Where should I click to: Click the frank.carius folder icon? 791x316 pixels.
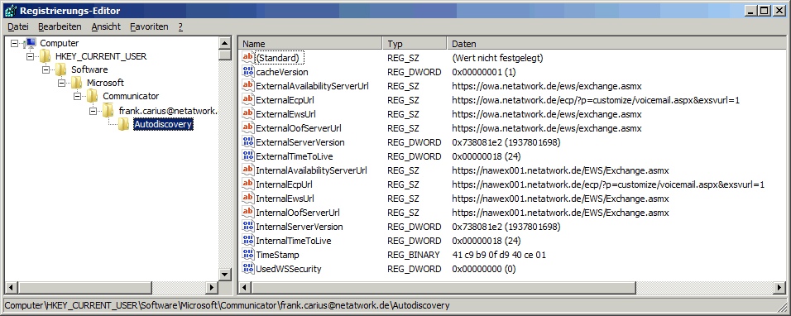108,109
